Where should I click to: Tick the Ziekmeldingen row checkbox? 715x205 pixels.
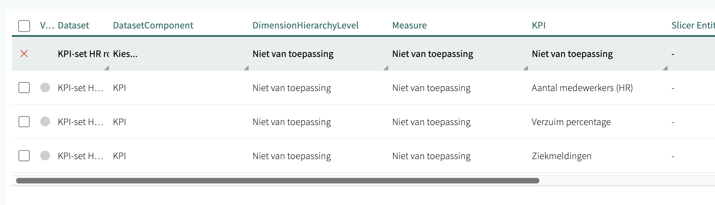pos(24,156)
